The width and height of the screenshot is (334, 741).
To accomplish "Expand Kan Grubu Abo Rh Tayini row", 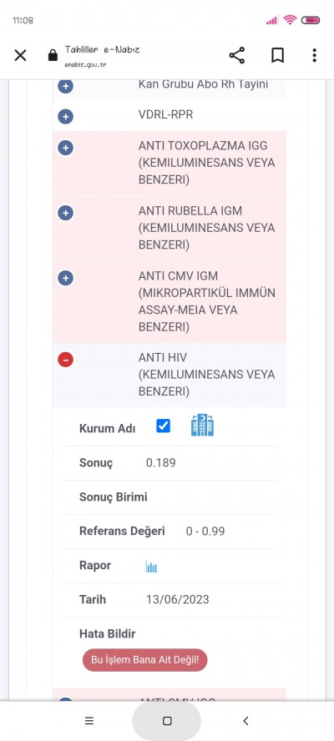I will coord(66,86).
